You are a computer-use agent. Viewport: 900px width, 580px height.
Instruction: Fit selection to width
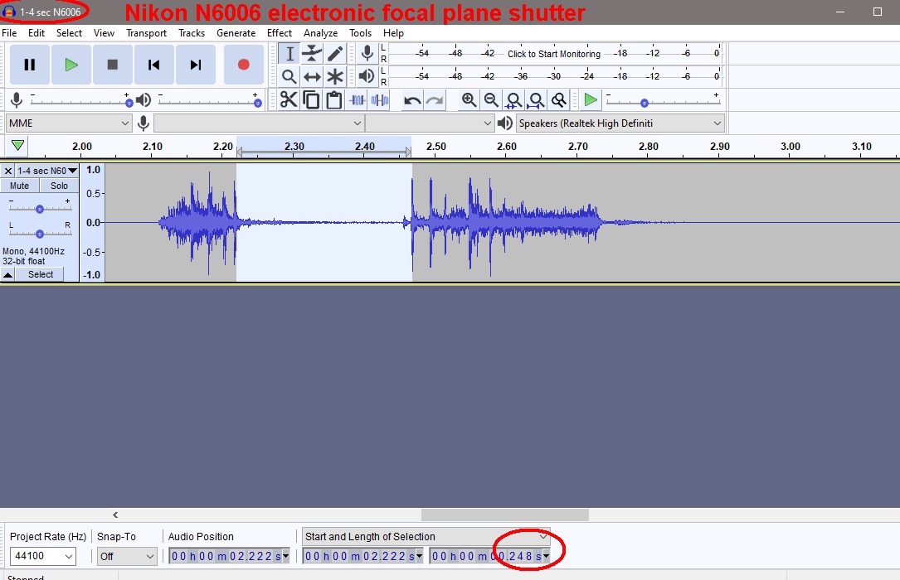tap(513, 100)
